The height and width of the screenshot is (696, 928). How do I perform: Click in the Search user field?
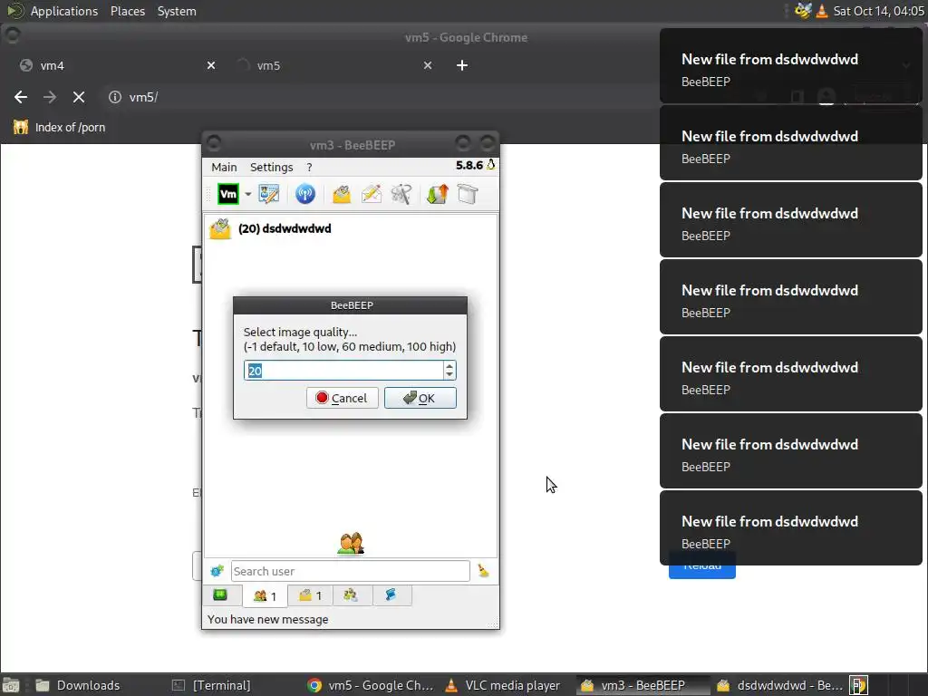pos(351,571)
